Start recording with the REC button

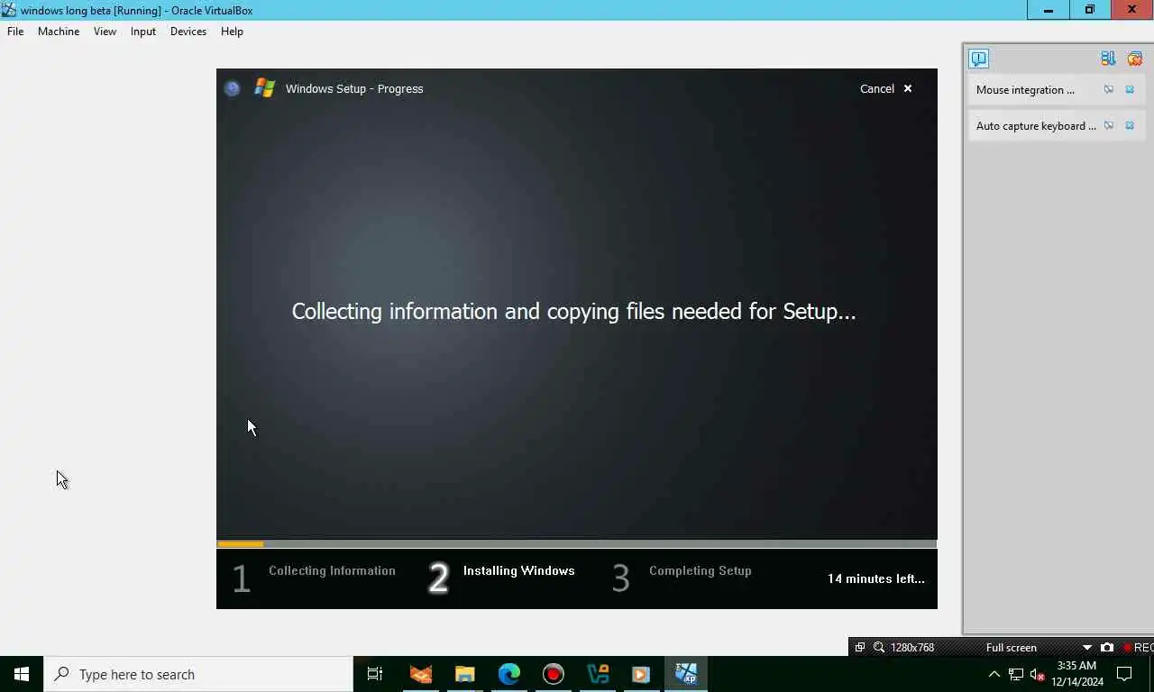tap(1138, 648)
